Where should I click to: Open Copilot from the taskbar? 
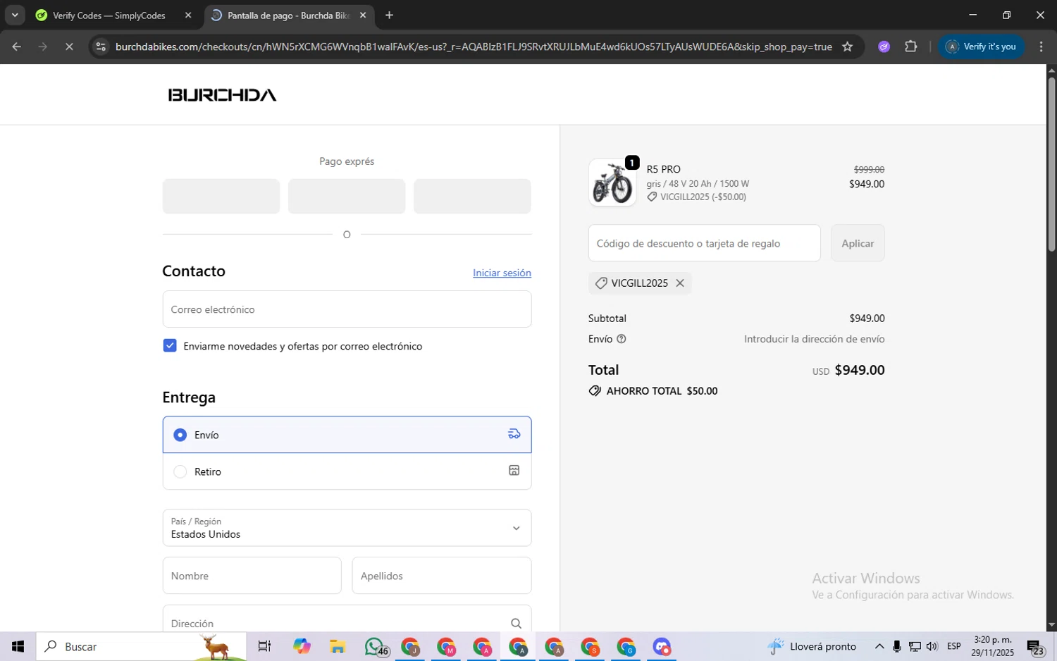pos(302,646)
